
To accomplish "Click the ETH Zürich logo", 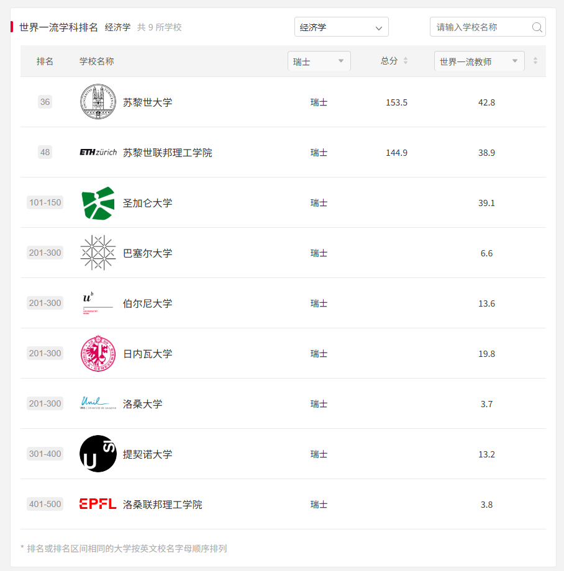I will (x=98, y=152).
